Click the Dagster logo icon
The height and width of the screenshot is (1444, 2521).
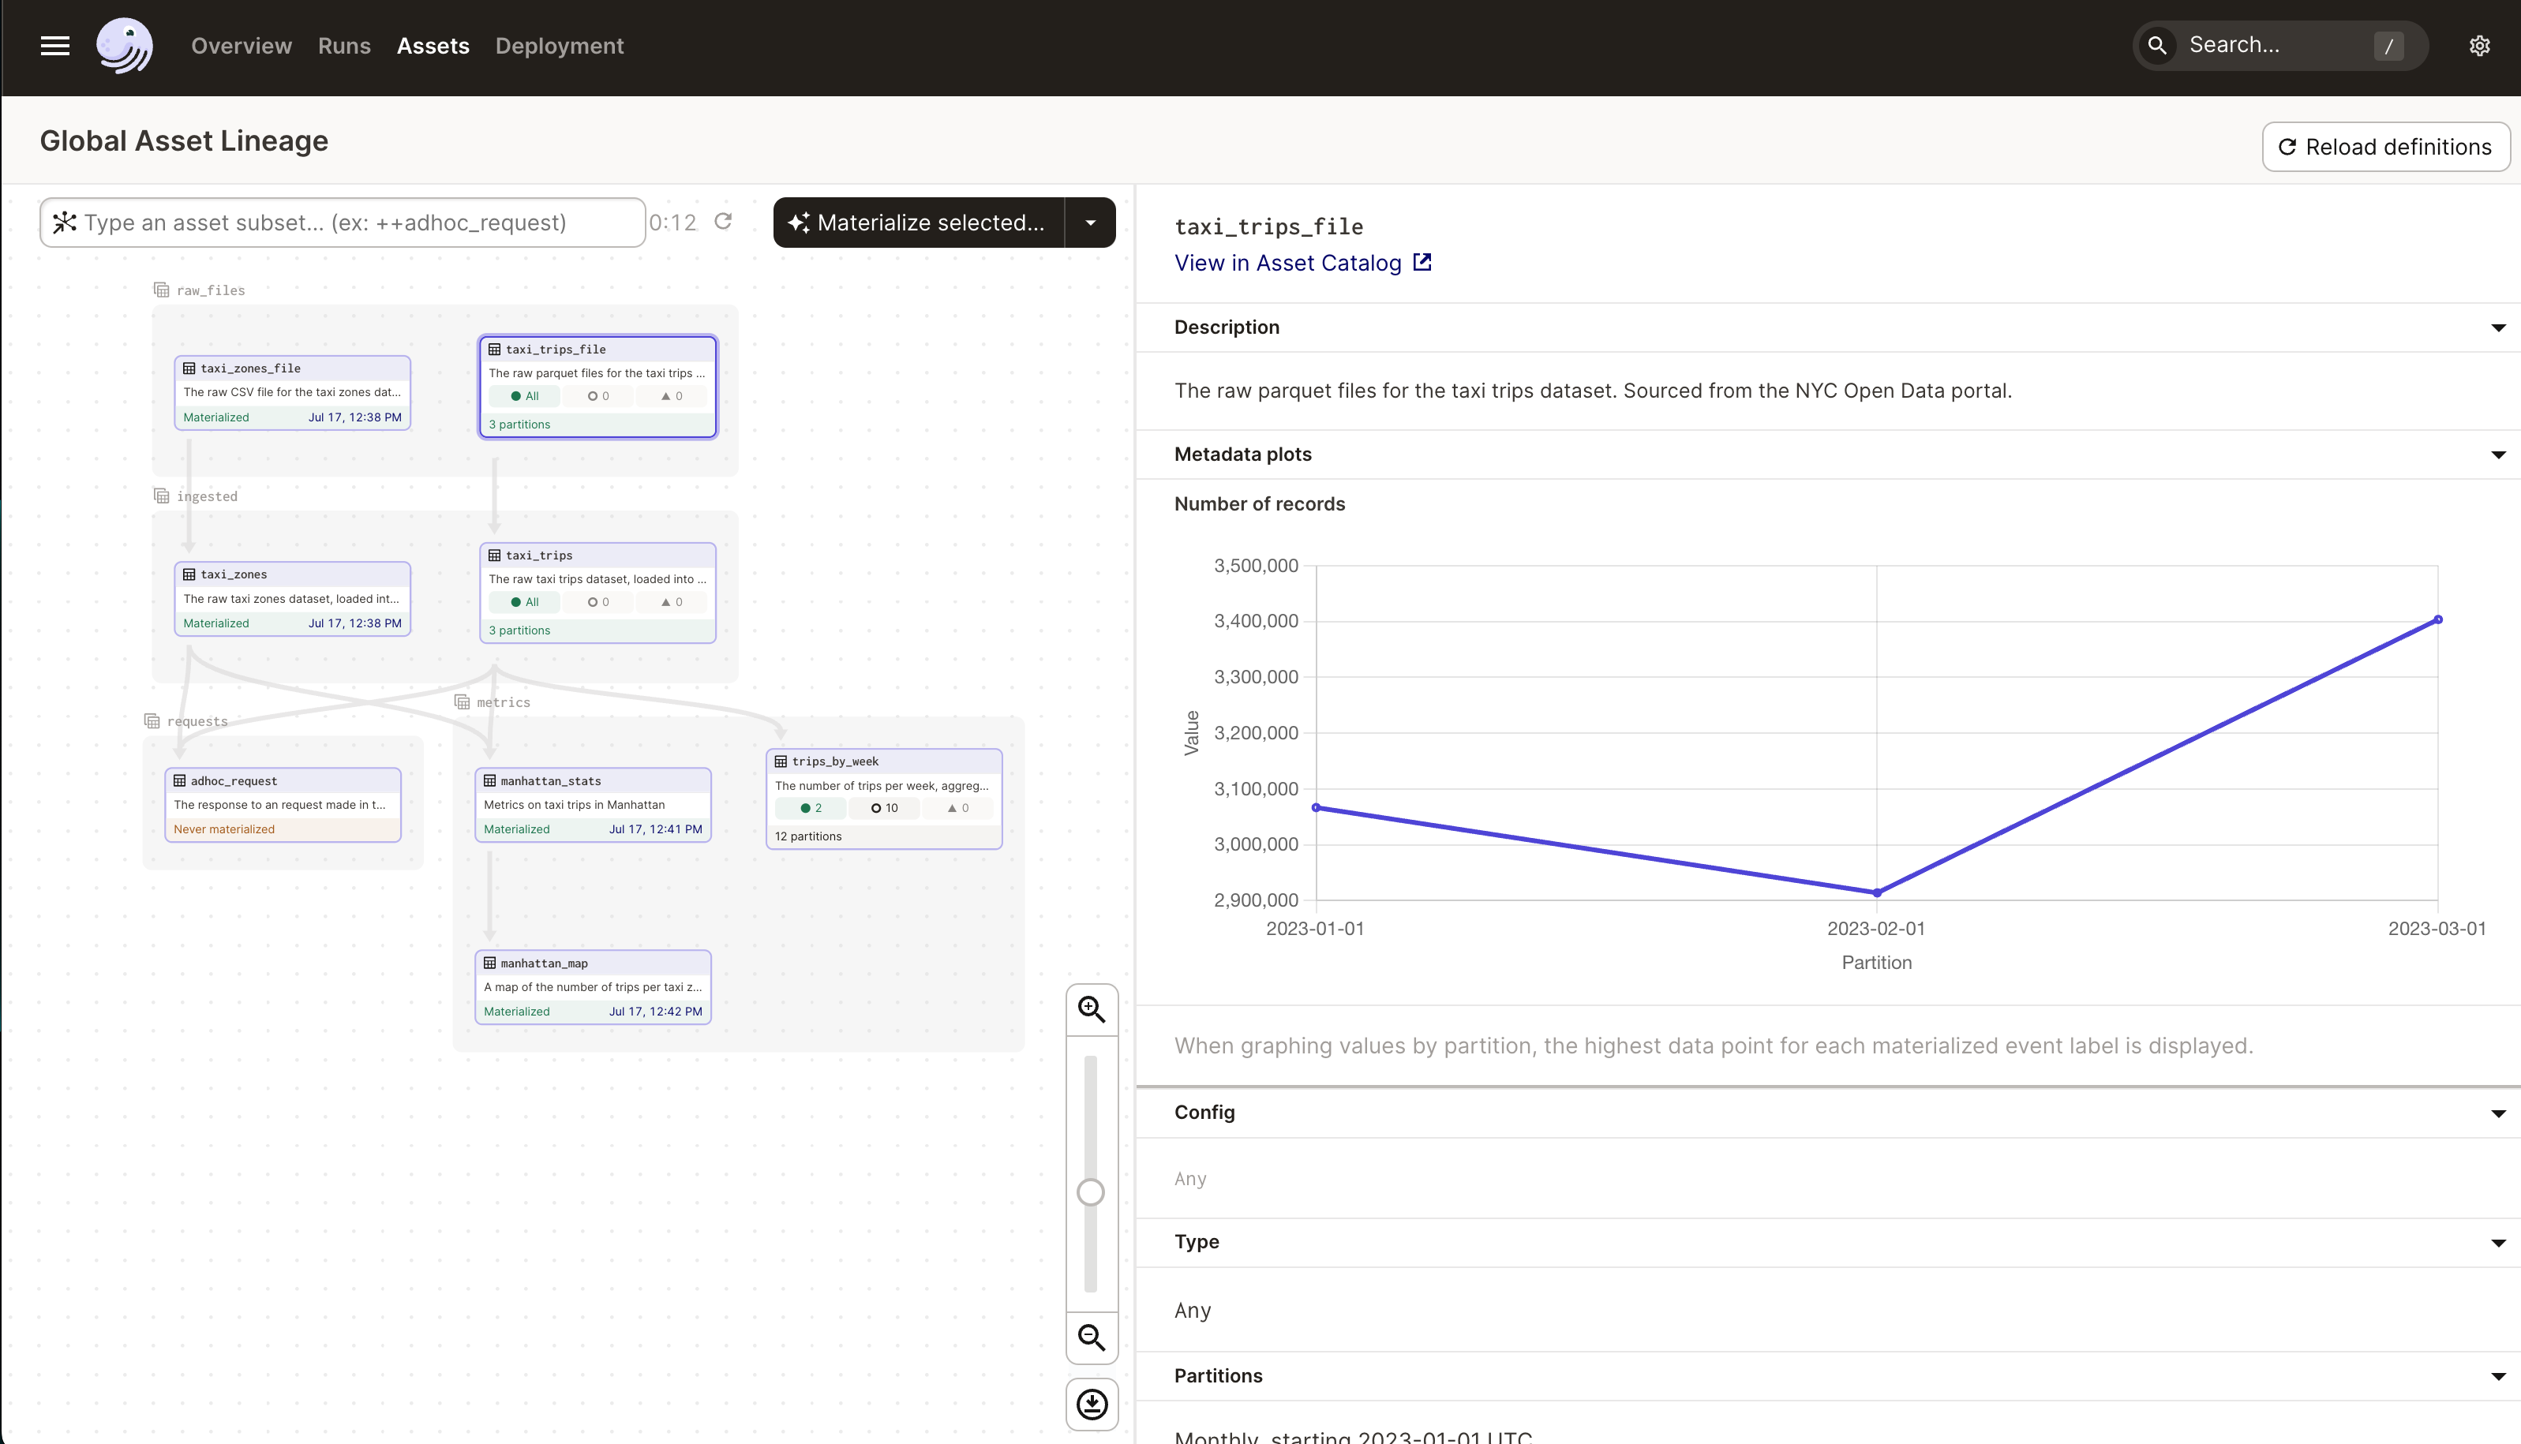click(124, 46)
